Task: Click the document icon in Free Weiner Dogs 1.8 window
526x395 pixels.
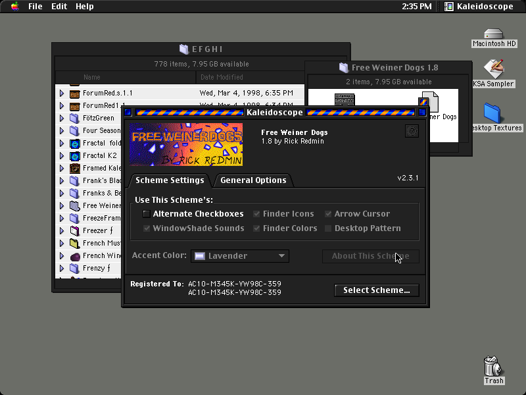Action: [x=429, y=101]
